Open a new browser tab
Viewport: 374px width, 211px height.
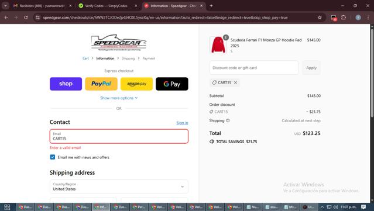pos(211,6)
